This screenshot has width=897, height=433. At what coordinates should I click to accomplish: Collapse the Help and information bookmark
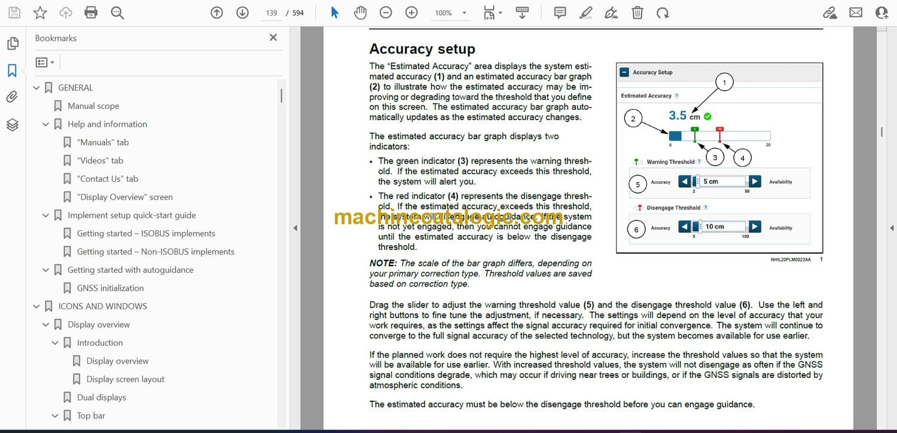tap(46, 124)
